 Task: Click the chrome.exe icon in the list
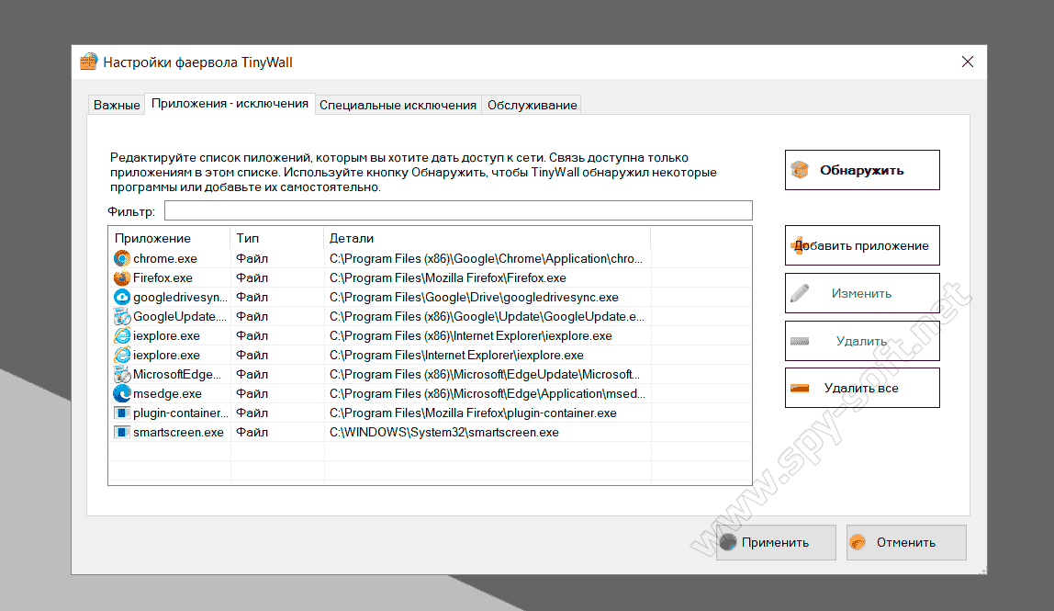coord(121,258)
